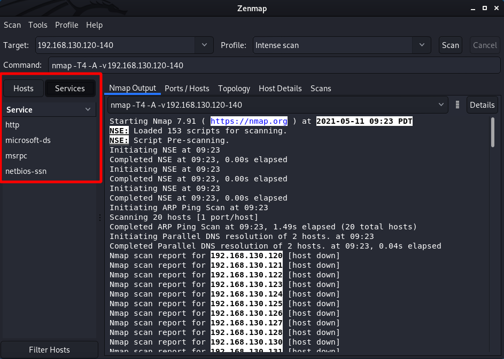Select the Services list button
This screenshot has width=504, height=359.
pos(70,88)
